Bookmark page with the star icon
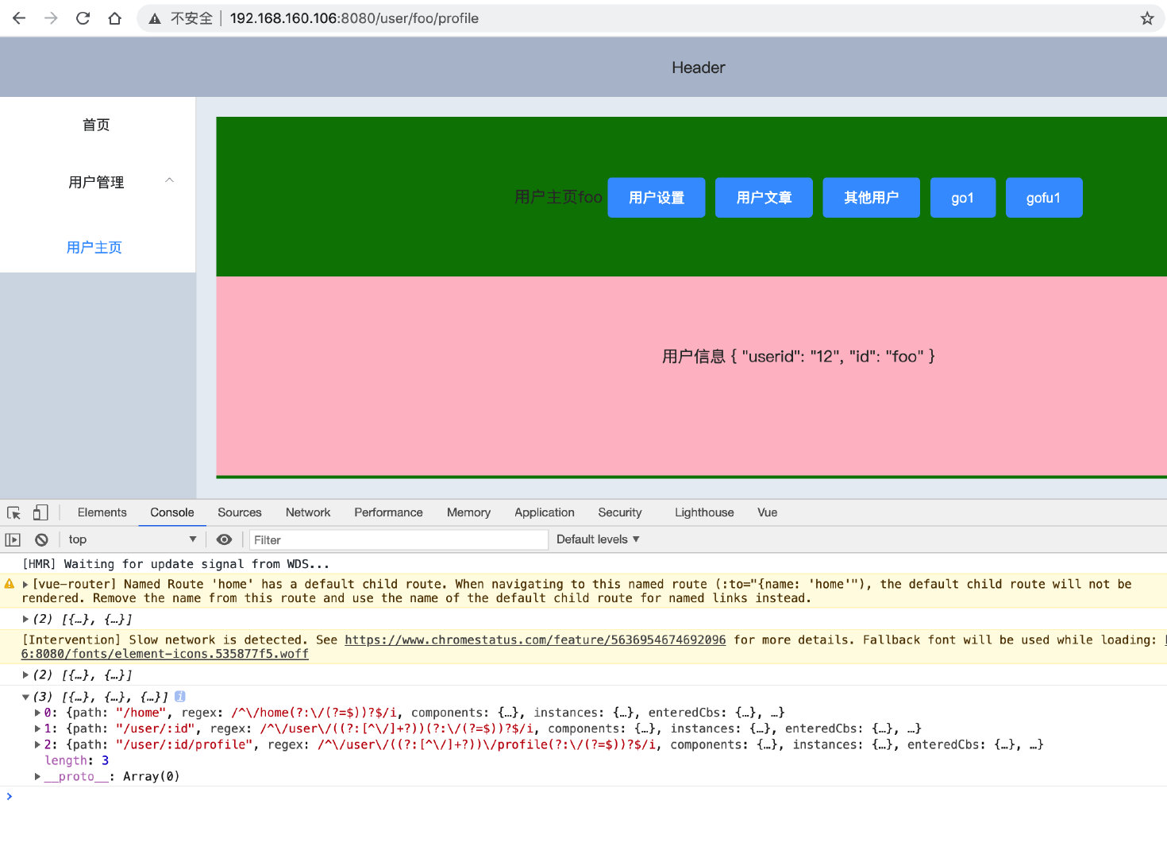Screen dimensions: 1167x858 point(1147,18)
